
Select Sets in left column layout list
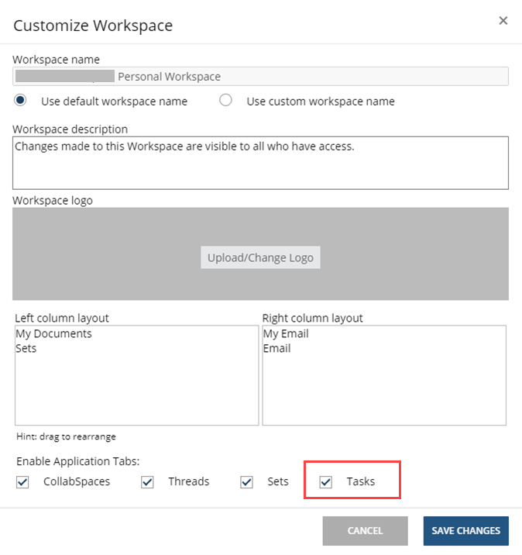(x=26, y=349)
